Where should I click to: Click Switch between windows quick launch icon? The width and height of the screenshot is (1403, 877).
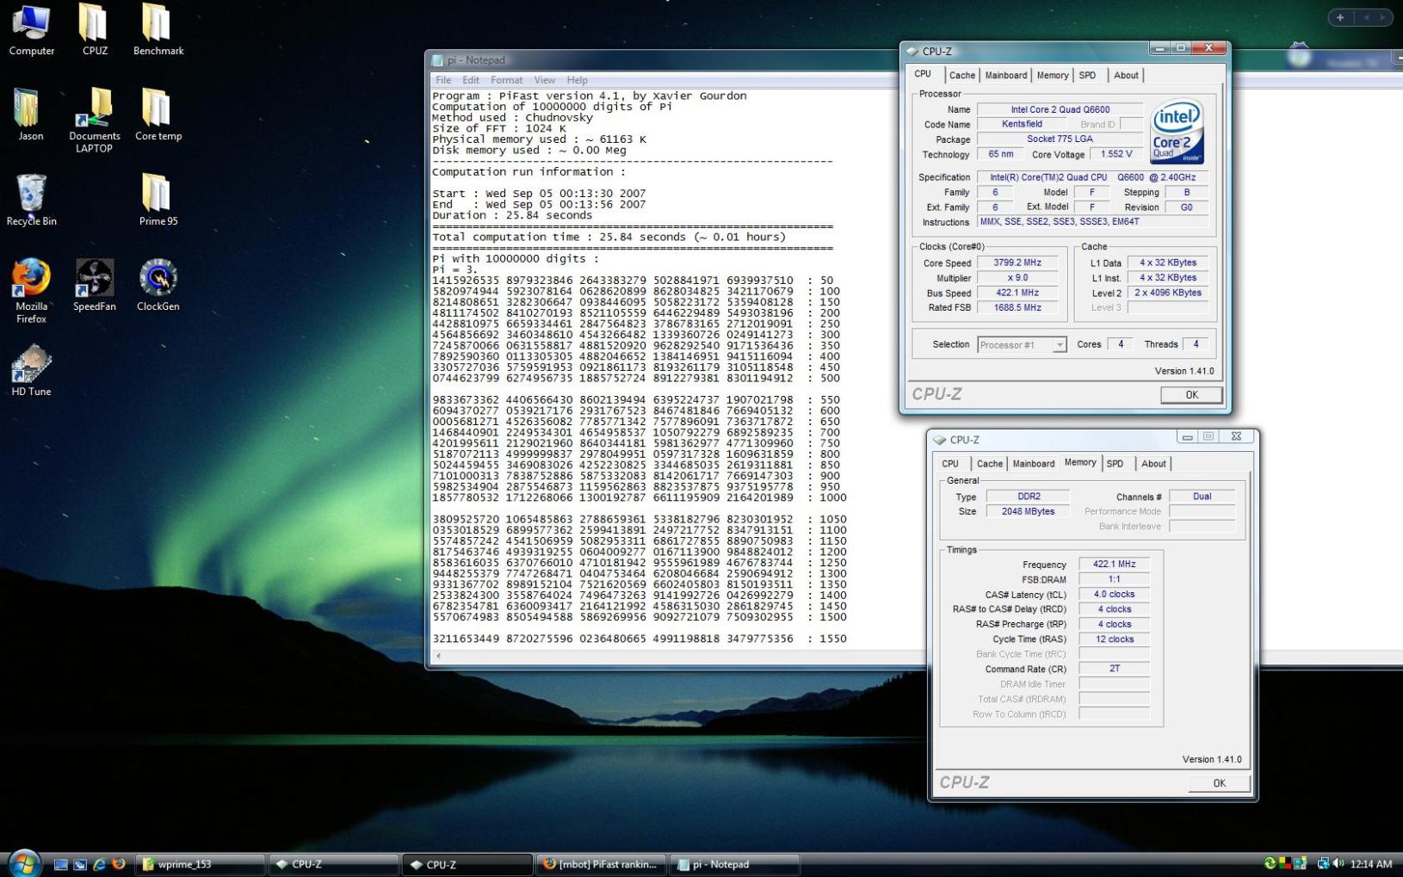pos(80,864)
